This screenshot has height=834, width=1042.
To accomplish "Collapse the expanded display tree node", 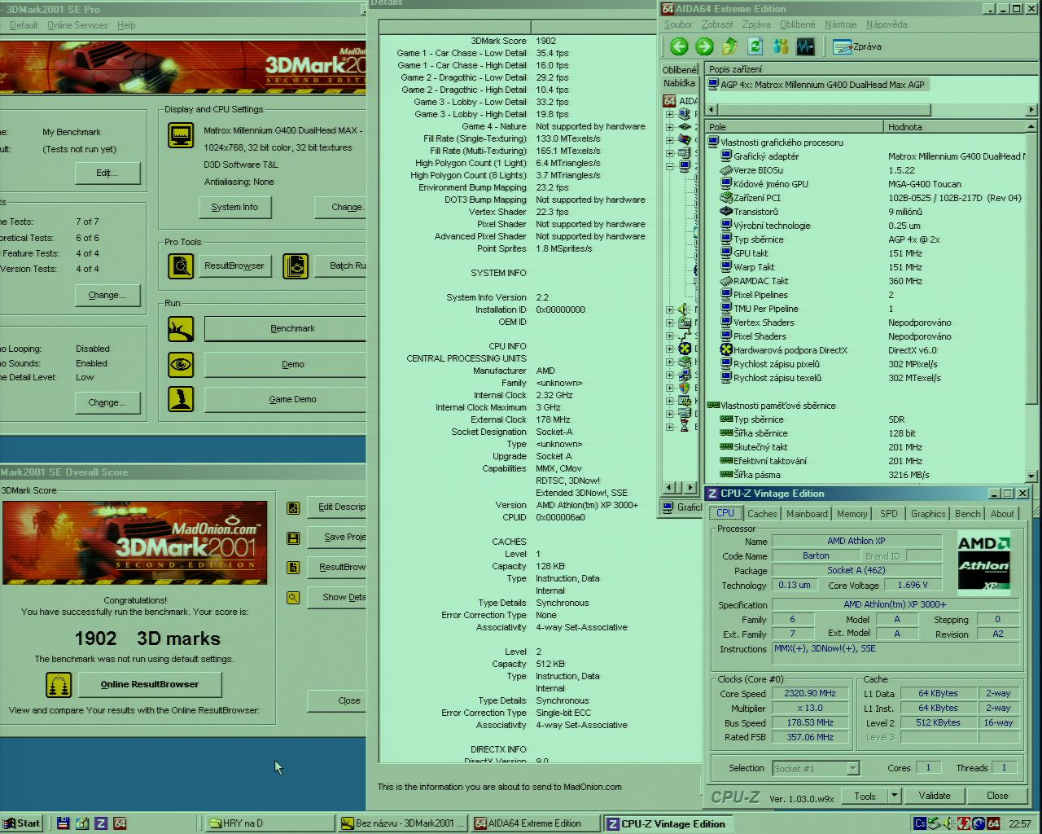I will coord(670,166).
